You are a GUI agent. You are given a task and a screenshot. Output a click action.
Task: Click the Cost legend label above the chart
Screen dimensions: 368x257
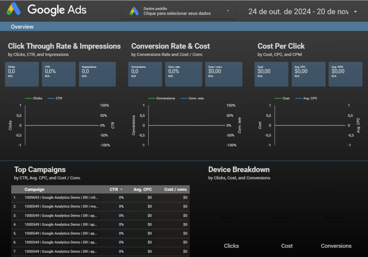coord(286,98)
